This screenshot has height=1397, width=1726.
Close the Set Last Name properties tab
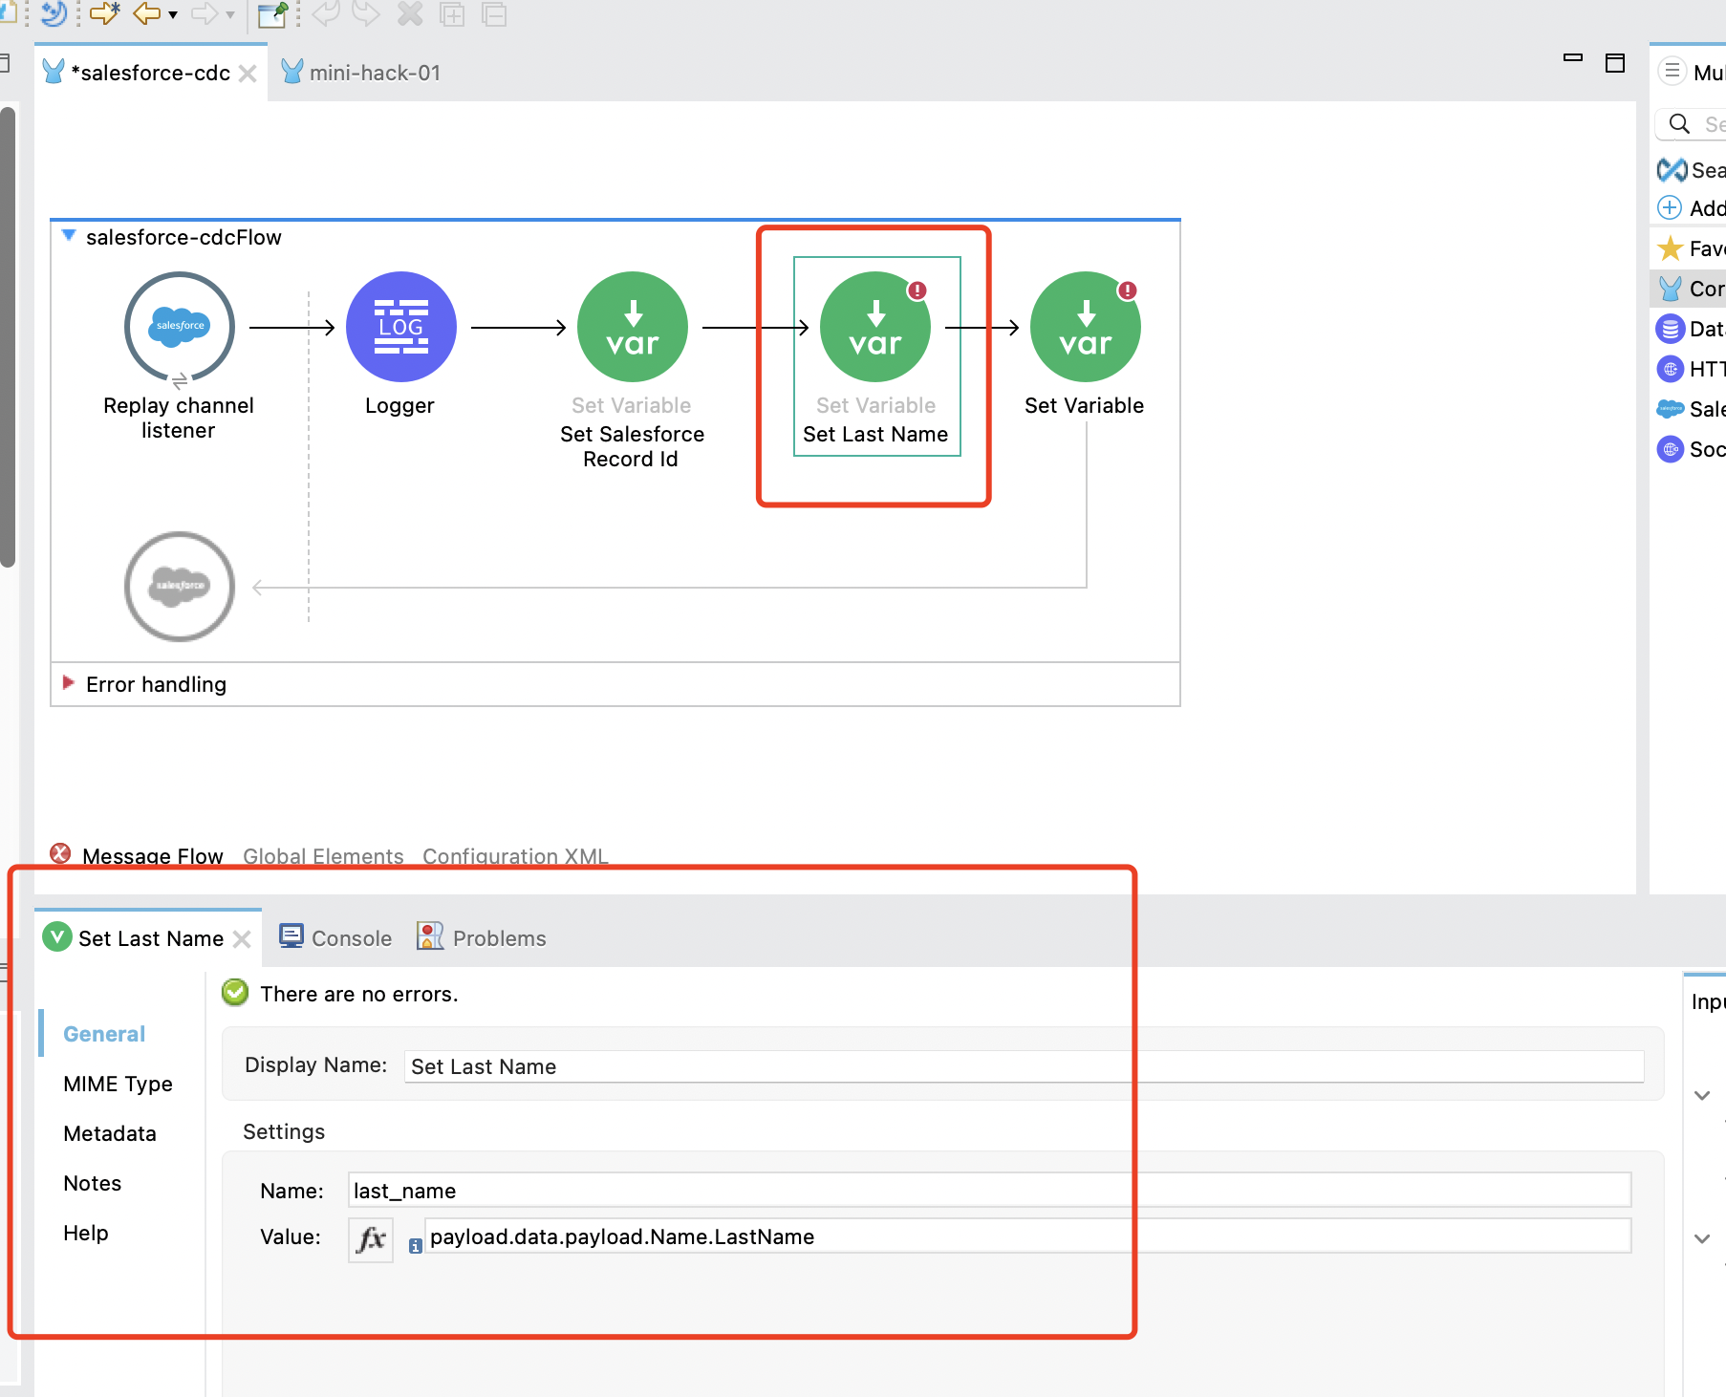tap(243, 939)
